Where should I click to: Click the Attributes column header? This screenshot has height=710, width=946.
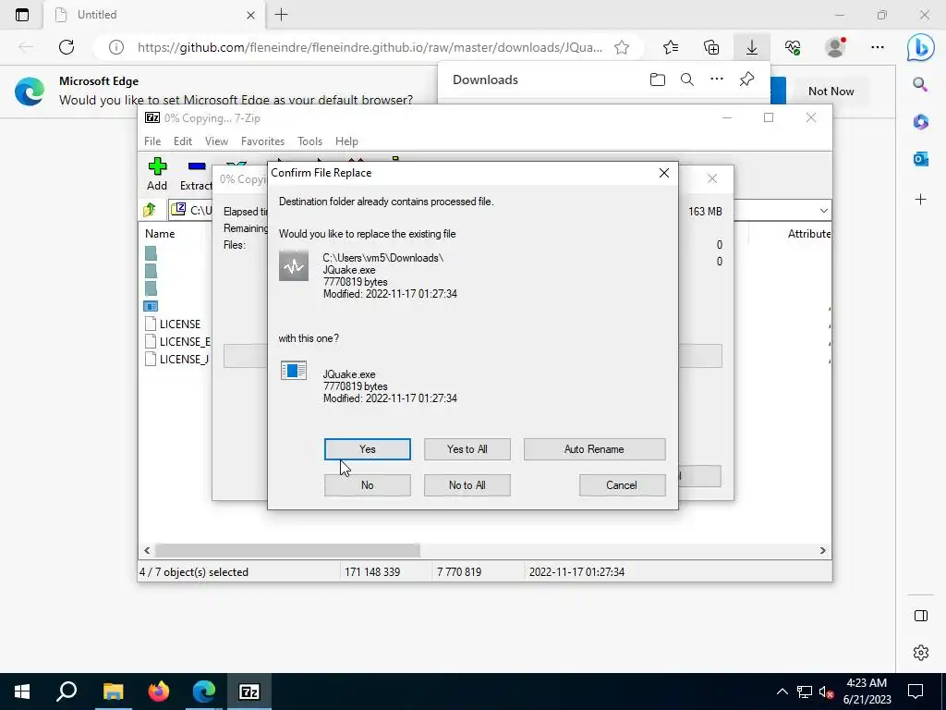point(808,234)
